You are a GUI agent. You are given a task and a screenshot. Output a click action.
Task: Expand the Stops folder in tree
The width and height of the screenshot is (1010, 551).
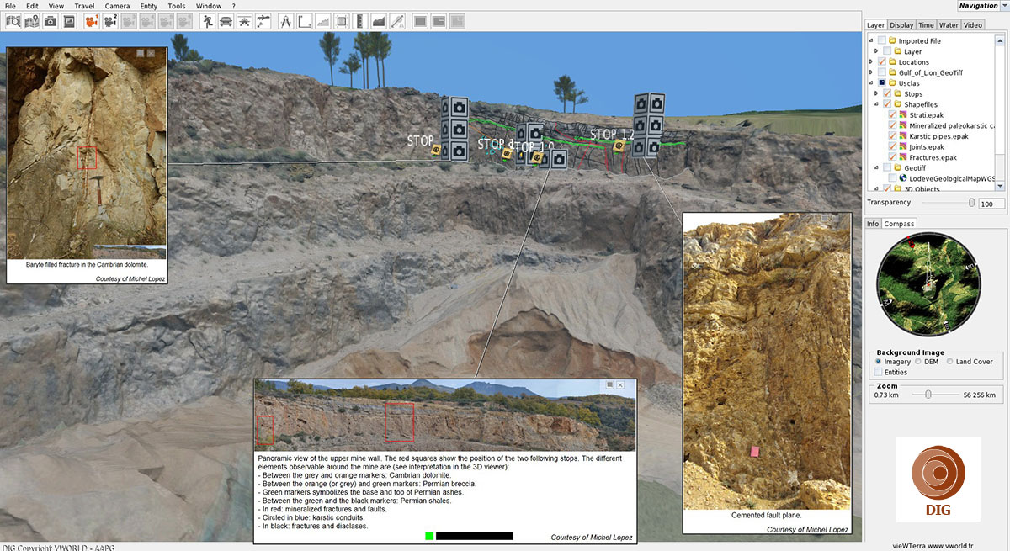point(875,94)
